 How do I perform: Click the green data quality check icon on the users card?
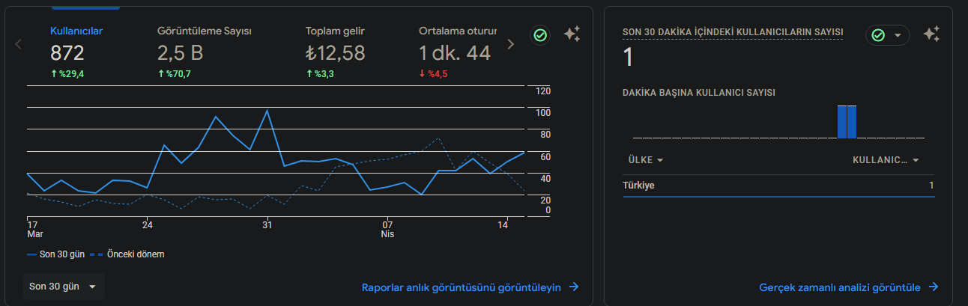pos(539,34)
